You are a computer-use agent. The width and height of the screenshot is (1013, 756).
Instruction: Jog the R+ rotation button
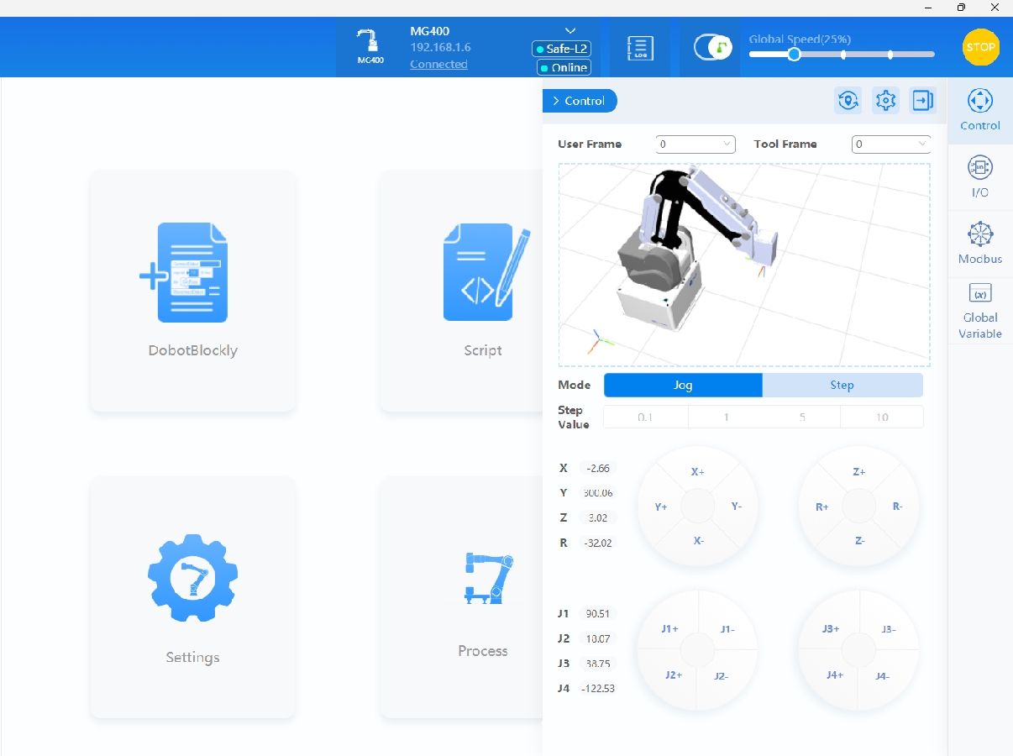[822, 507]
